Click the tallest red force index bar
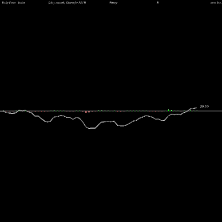222x222 pixels. point(86,112)
